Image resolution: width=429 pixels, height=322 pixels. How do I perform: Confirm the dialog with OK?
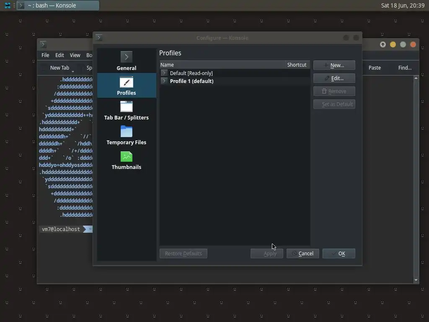click(339, 254)
